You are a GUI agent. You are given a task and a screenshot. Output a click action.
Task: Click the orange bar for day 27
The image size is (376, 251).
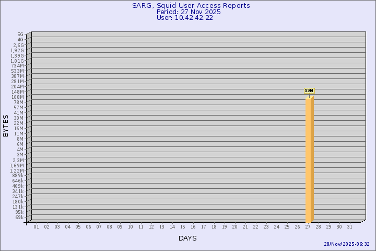(309, 159)
